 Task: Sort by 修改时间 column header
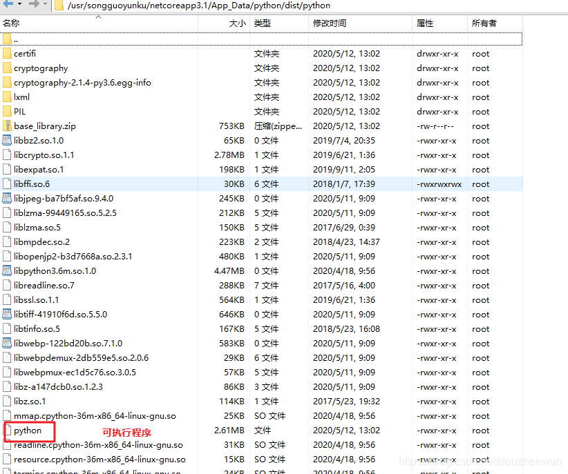(360, 23)
